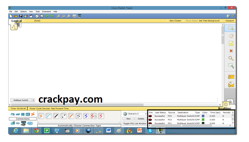Click the Copy icon in toolbar
The width and height of the screenshot is (249, 142).
(37, 16)
